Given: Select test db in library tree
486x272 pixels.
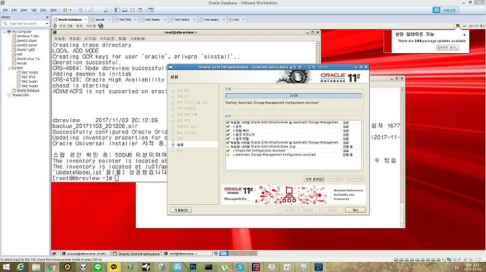Looking at the screenshot, I should pyautogui.click(x=22, y=63).
